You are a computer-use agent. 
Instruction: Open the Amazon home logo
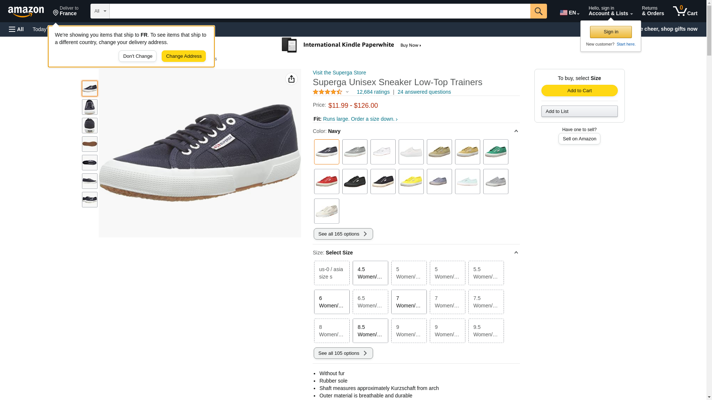click(x=26, y=11)
